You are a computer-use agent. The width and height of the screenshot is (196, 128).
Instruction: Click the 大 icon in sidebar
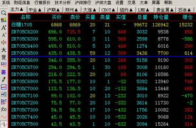tap(4, 50)
